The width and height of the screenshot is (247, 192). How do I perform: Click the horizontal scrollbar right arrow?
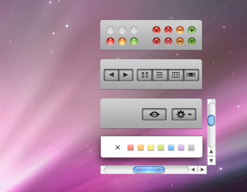[x=202, y=170]
